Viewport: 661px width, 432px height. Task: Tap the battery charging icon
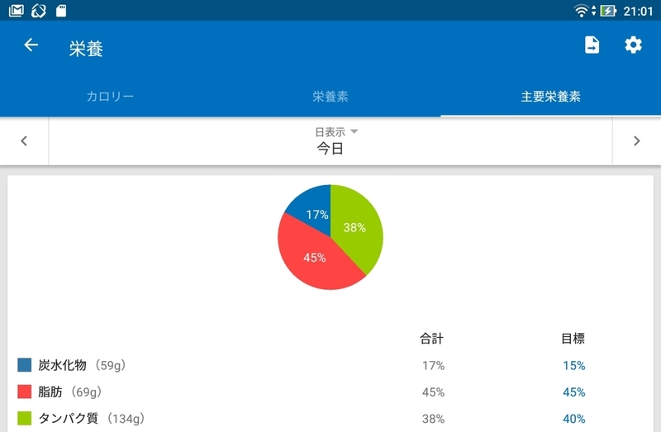point(608,11)
